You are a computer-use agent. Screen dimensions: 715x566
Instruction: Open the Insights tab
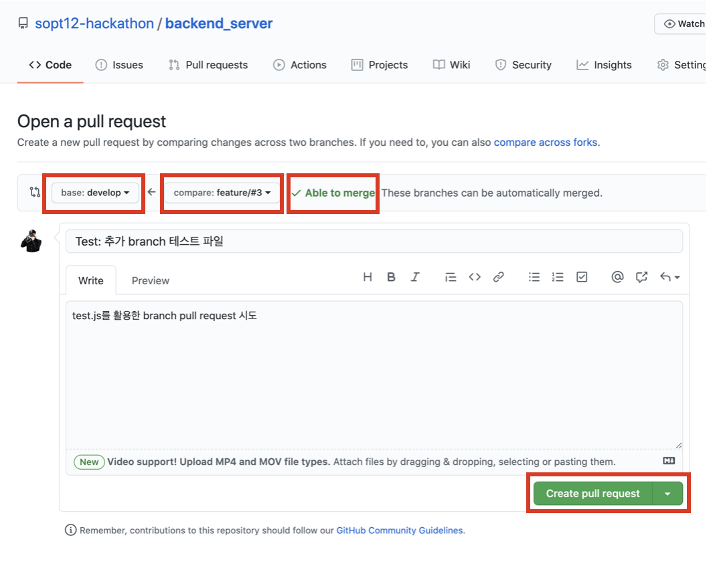coord(604,65)
